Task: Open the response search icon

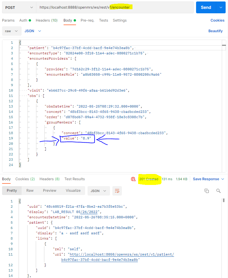Action: click(219, 191)
